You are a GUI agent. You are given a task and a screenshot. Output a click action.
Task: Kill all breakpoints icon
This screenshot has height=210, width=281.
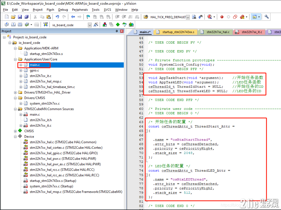click(242, 17)
